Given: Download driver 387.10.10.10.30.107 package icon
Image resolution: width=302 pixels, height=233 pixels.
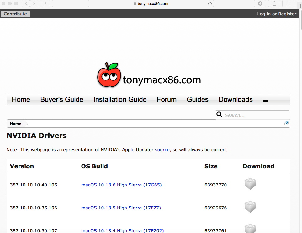Looking at the screenshot, I should click(x=250, y=229).
